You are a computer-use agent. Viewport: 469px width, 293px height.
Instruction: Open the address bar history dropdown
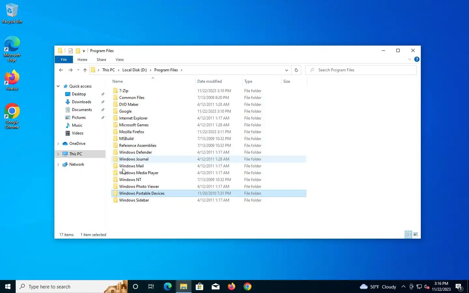click(x=286, y=70)
